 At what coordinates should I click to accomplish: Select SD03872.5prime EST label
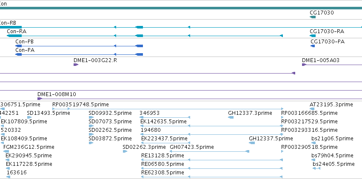coord(110,139)
